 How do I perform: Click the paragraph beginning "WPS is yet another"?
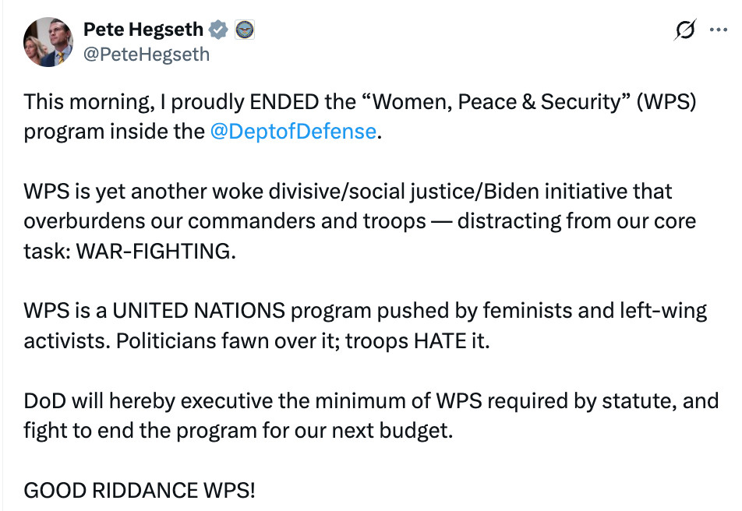[x=359, y=221]
